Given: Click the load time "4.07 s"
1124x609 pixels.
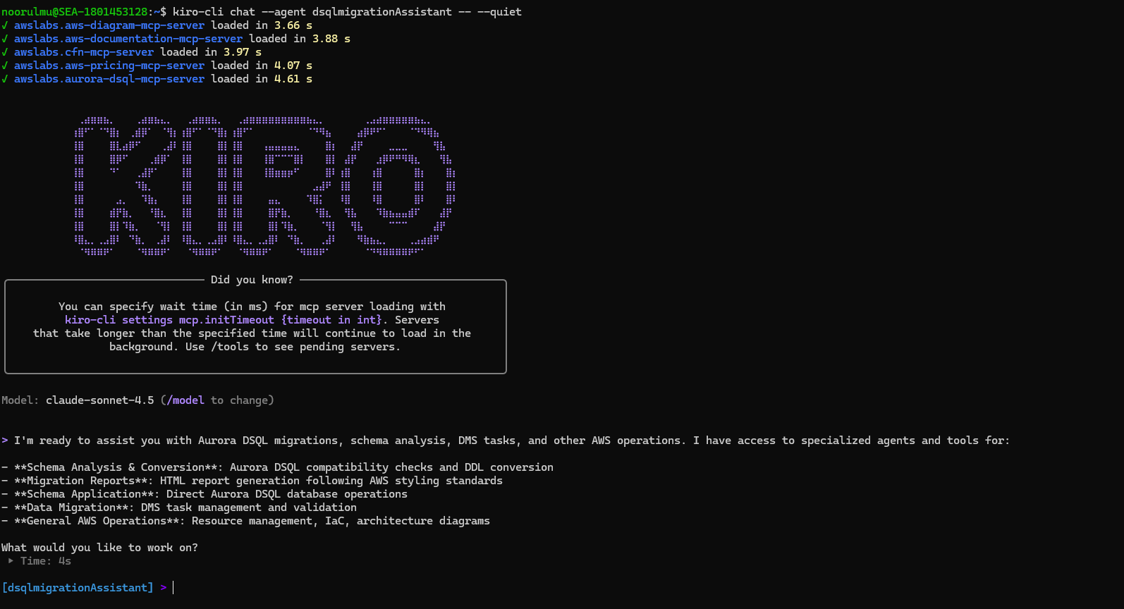Looking at the screenshot, I should pyautogui.click(x=293, y=66).
